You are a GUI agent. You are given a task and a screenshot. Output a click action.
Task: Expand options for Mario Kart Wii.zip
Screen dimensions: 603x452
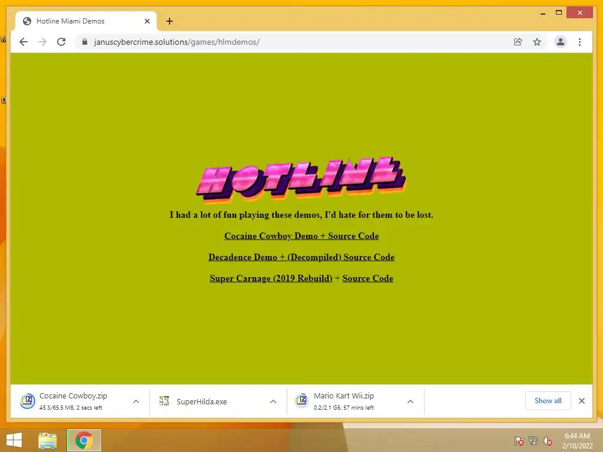[x=410, y=401]
